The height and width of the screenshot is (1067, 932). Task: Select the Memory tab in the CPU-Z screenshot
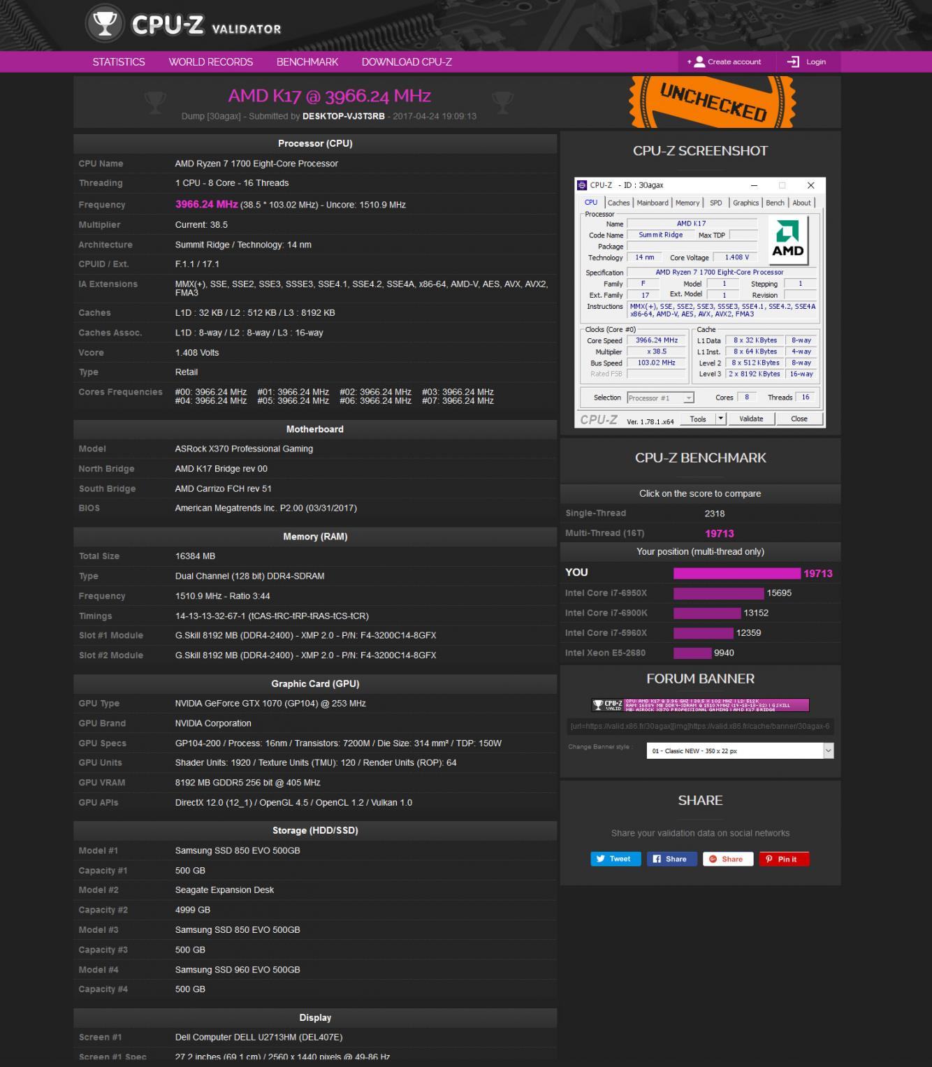click(687, 203)
